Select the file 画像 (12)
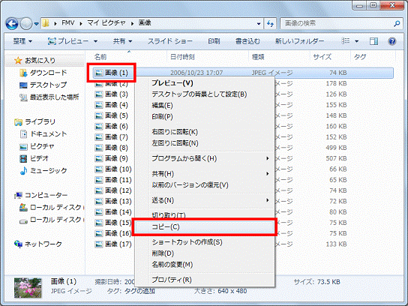Viewport: 408px width, 306px height. 113,190
